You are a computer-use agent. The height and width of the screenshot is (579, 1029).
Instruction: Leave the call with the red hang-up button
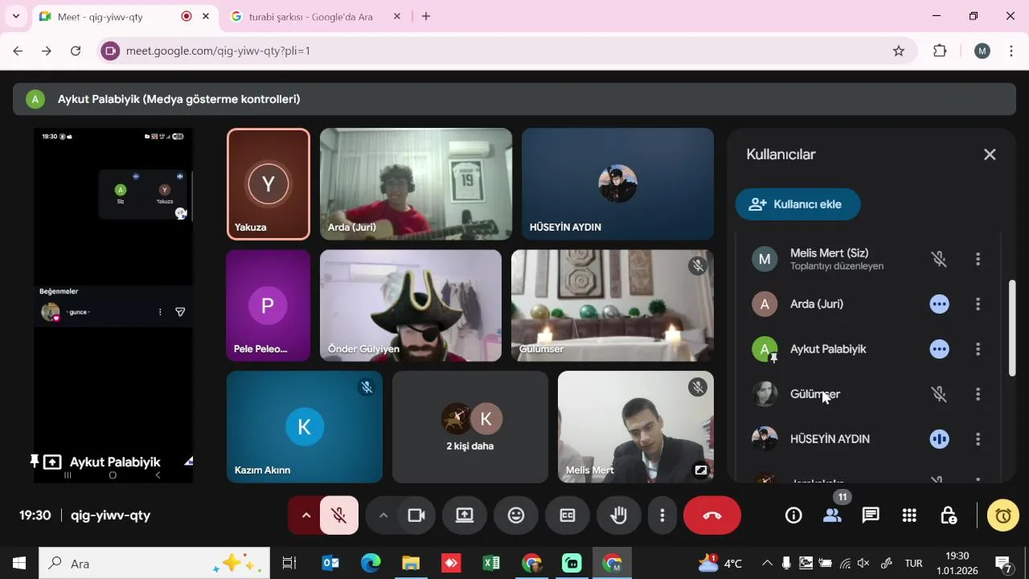(712, 515)
